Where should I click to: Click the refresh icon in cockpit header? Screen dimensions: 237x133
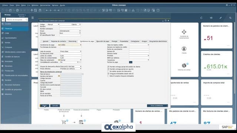(201, 18)
